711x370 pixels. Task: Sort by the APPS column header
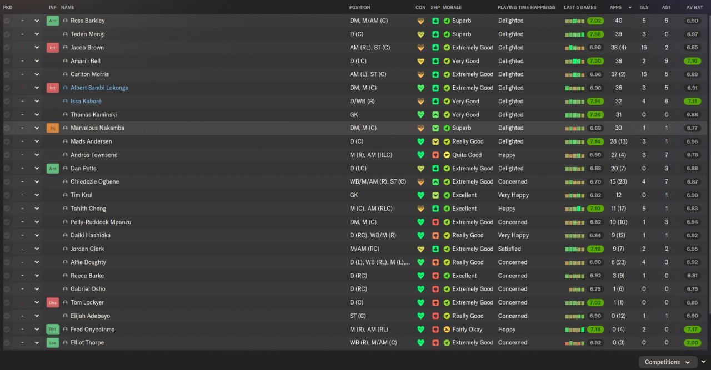point(615,7)
